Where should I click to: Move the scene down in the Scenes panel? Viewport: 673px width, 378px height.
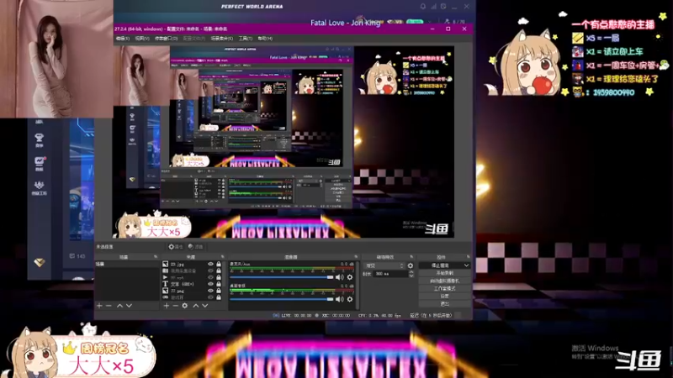point(129,306)
